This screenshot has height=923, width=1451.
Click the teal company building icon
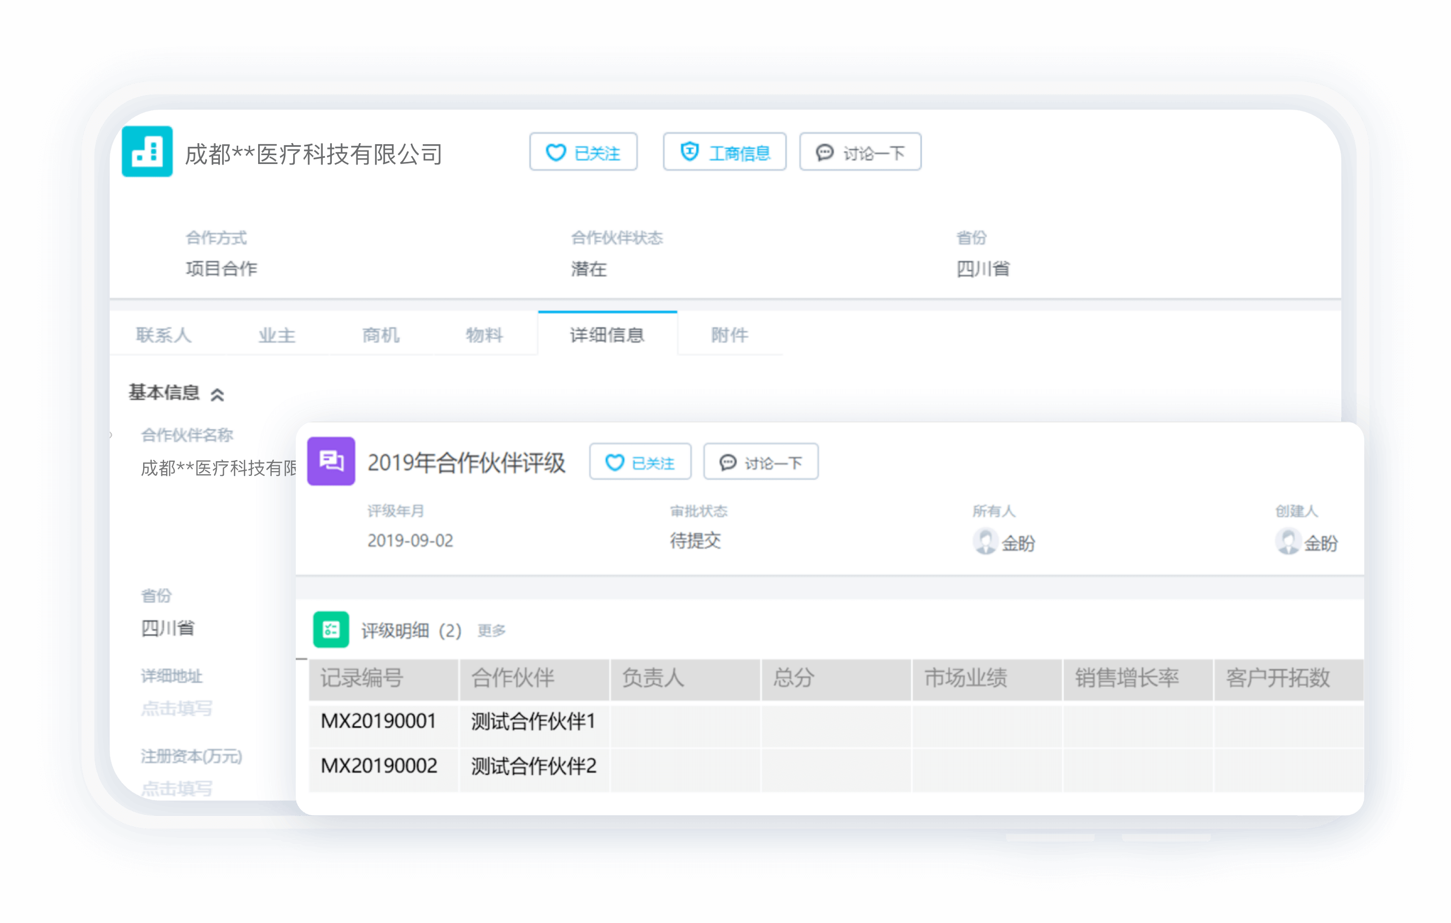click(147, 151)
